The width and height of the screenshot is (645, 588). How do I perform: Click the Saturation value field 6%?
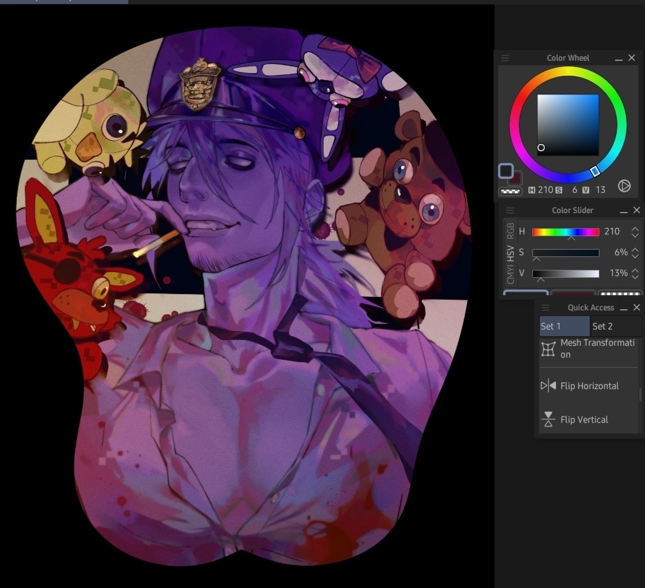tap(621, 252)
